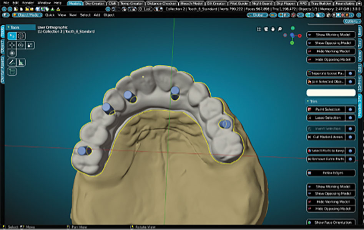
Task: Click the pan view hand icon
Action: click(x=273, y=29)
